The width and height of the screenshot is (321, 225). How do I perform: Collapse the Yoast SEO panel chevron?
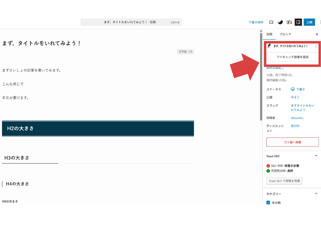316,156
